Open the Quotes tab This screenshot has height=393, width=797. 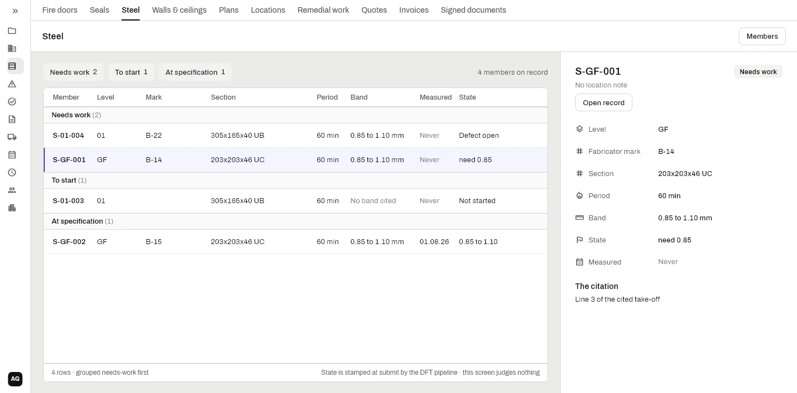tap(374, 10)
